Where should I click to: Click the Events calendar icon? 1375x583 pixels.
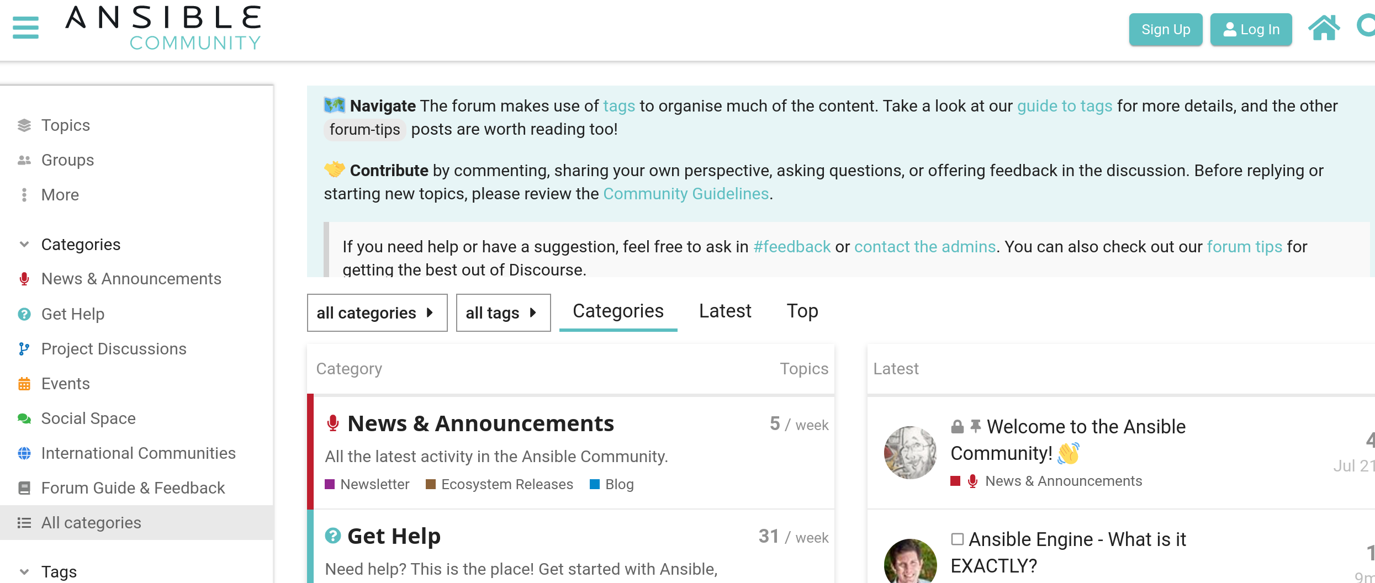click(23, 383)
